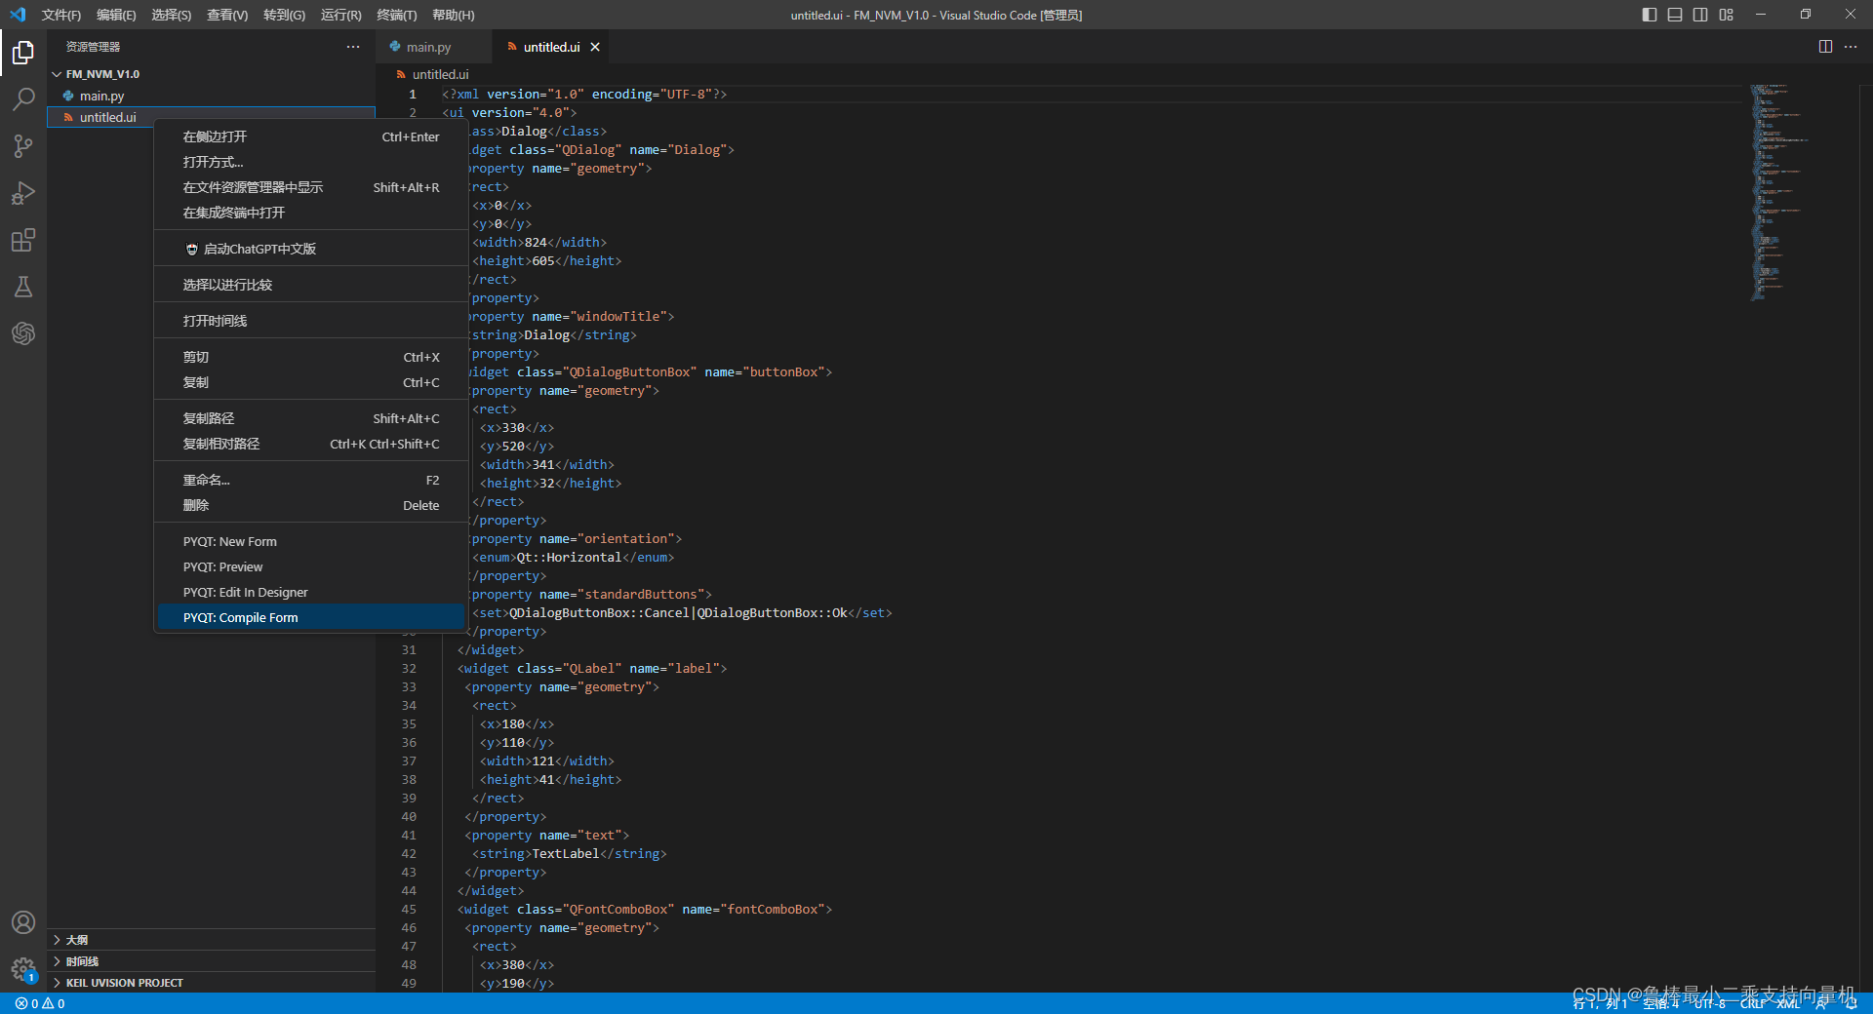The image size is (1873, 1014).
Task: Open the customize layout icon
Action: [x=1727, y=15]
